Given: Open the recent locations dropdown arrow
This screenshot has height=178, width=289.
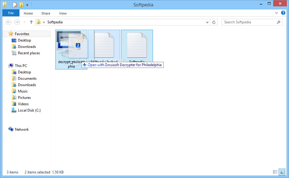Looking at the screenshot, I should point(24,22).
